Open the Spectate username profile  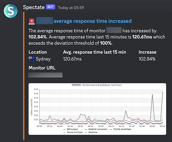pos(34,8)
